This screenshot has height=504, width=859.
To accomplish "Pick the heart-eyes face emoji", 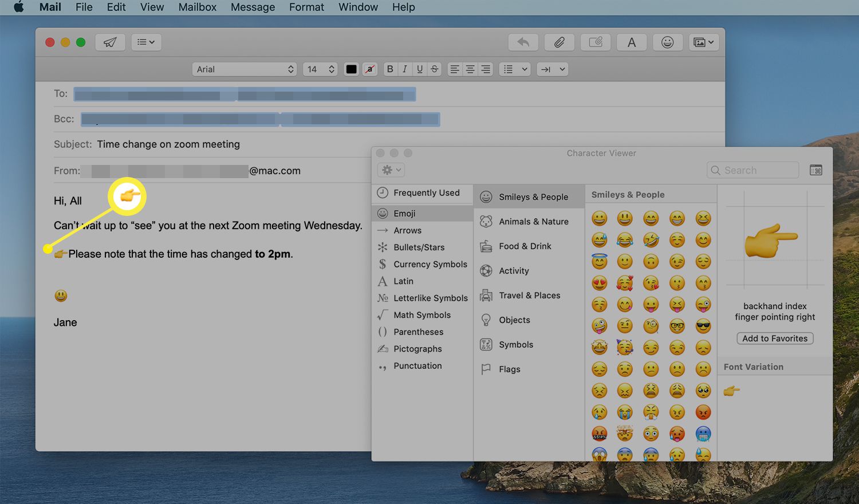I will [600, 283].
